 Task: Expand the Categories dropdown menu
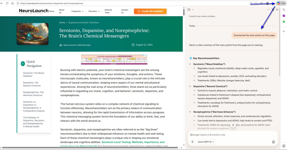pyautogui.click(x=77, y=11)
